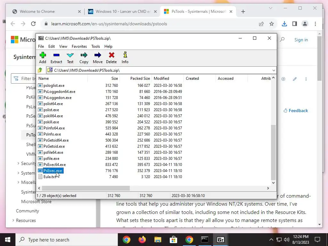328x246 pixels.
Task: Click the 7-Zip taskbar icon
Action: pos(220,240)
